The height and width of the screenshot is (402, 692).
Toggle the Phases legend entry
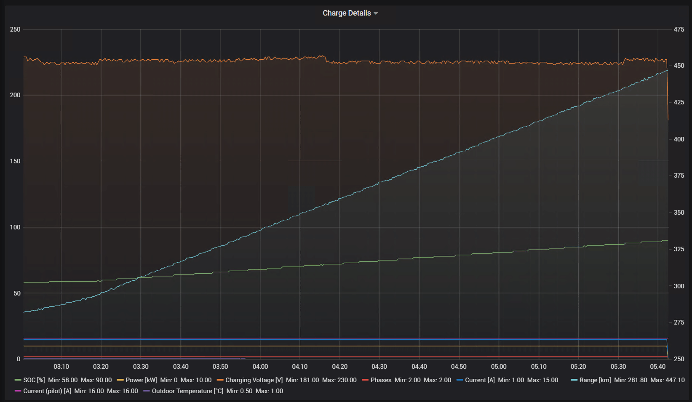click(x=381, y=380)
